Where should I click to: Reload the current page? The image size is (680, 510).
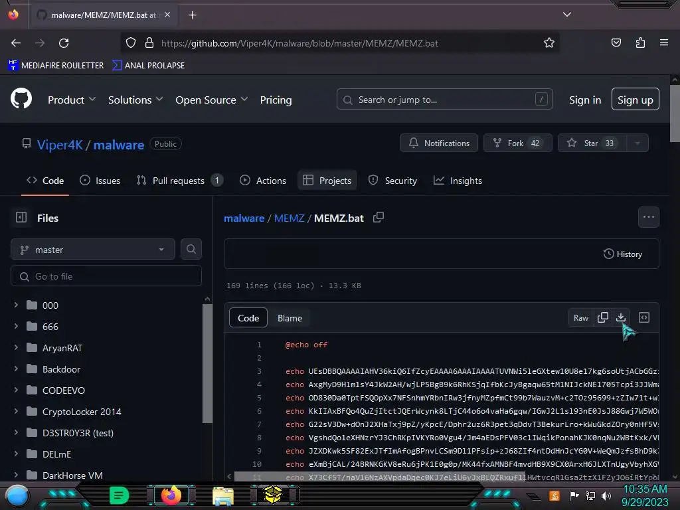(64, 43)
